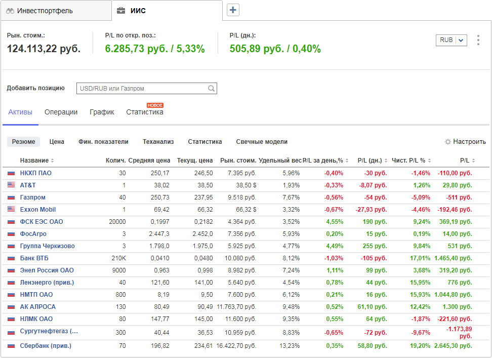Select the Цена view
Image resolution: width=492 pixels, height=358 pixels.
57,142
